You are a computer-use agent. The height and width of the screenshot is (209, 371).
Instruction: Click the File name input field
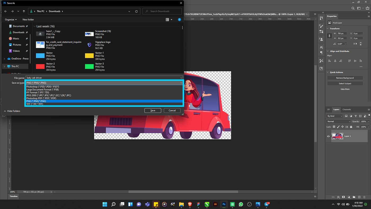pos(104,78)
